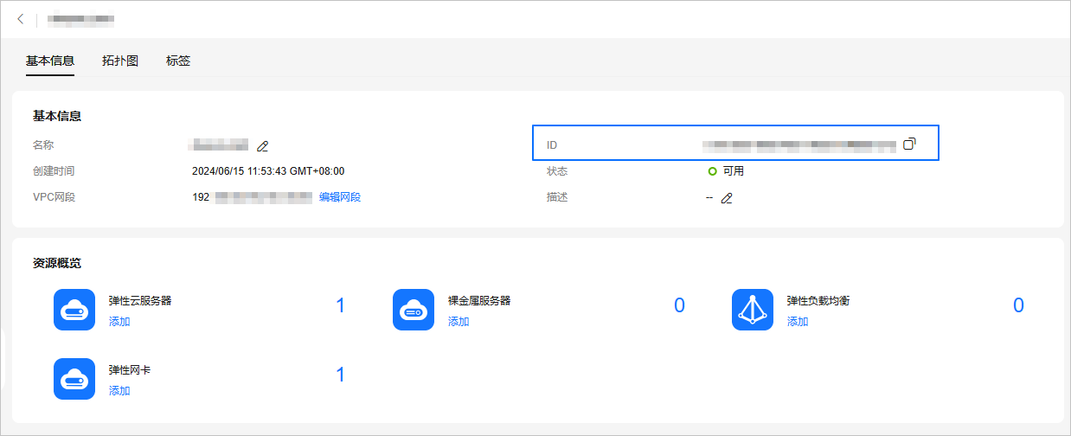
Task: Click the 资源概览 section heading
Action: tap(57, 263)
